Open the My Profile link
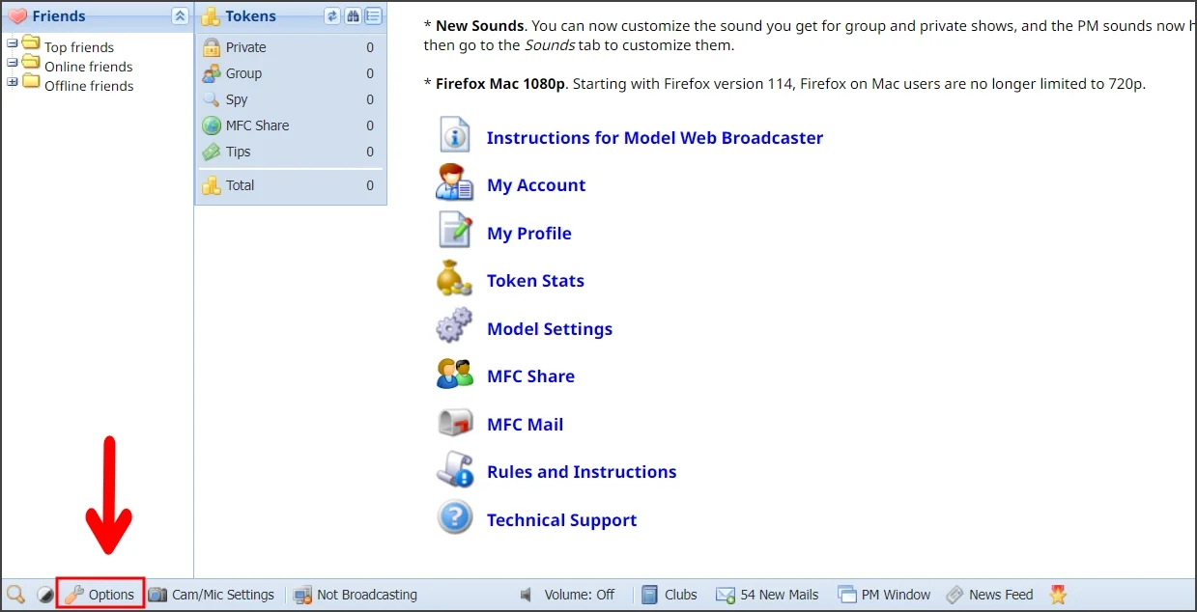Viewport: 1197px width, 612px height. pos(529,234)
